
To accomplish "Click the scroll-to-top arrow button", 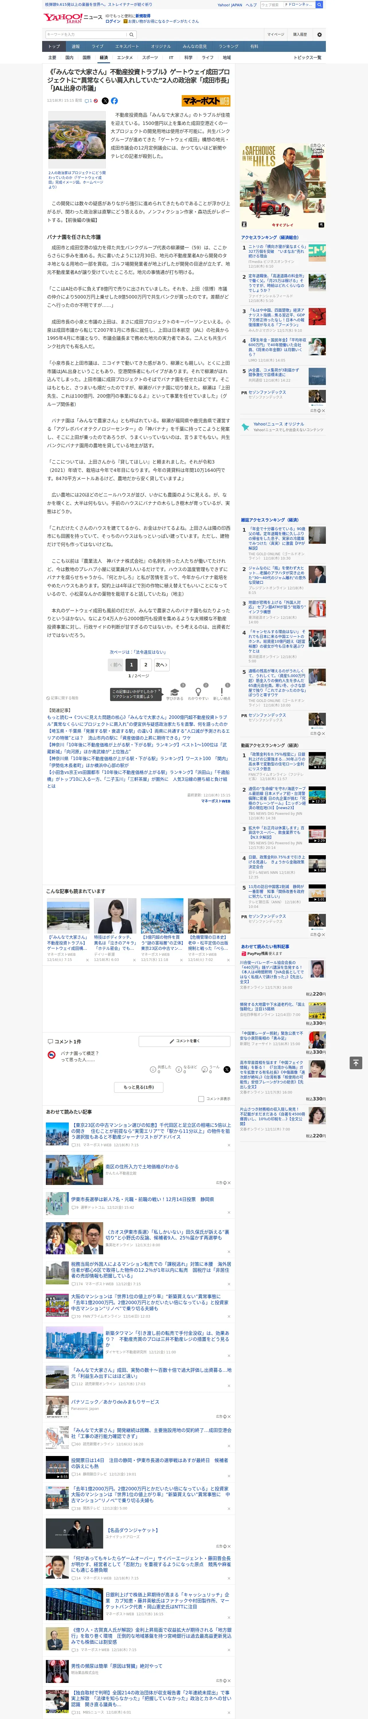I will [355, 1062].
